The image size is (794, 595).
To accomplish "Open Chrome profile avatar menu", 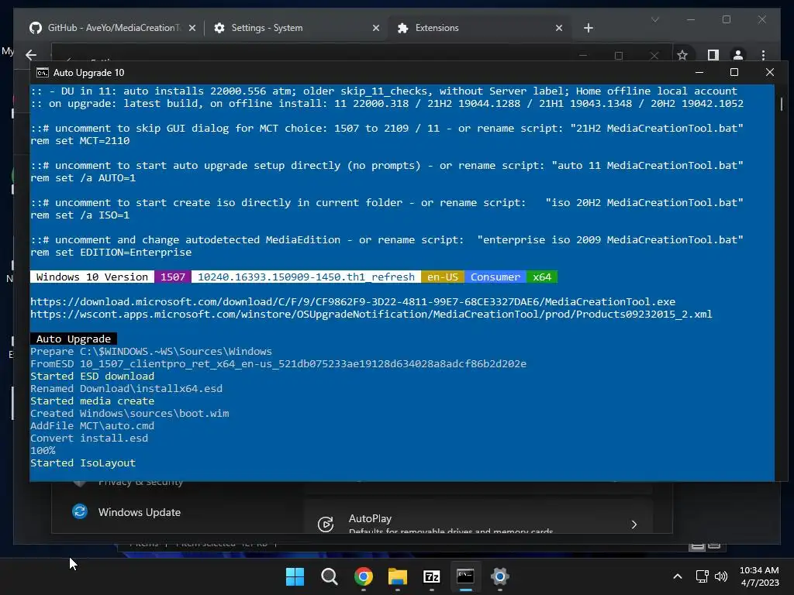I will tap(738, 55).
